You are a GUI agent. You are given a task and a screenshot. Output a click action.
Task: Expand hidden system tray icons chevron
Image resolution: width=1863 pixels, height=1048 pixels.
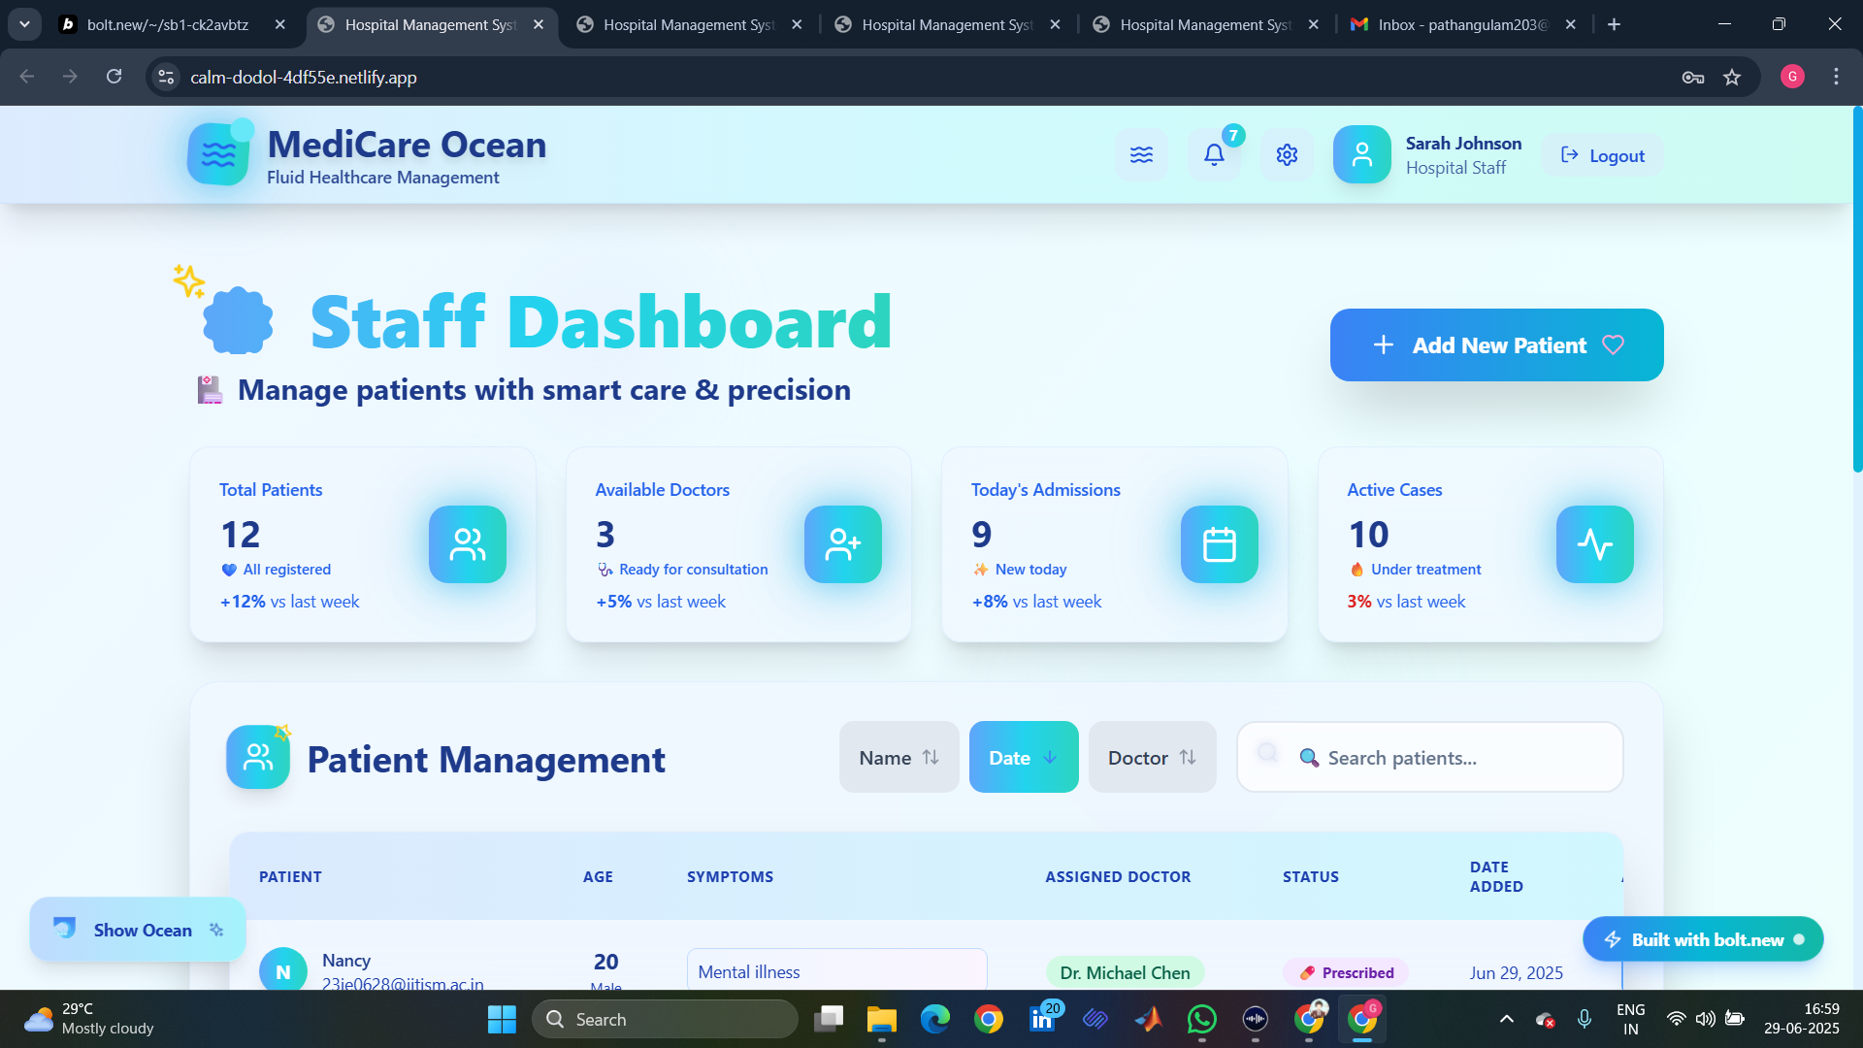[x=1506, y=1019]
